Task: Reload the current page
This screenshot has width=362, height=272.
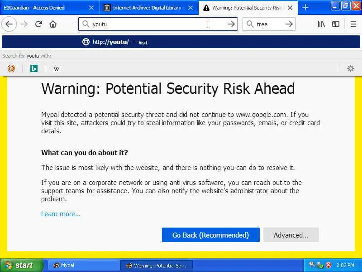Action: 38,24
